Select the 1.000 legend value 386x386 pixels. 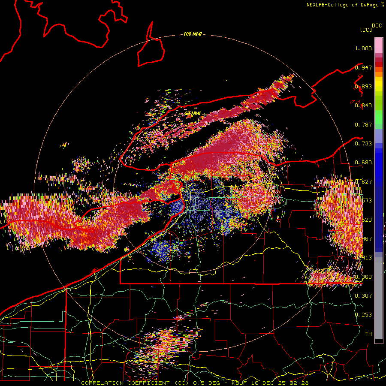click(363, 48)
